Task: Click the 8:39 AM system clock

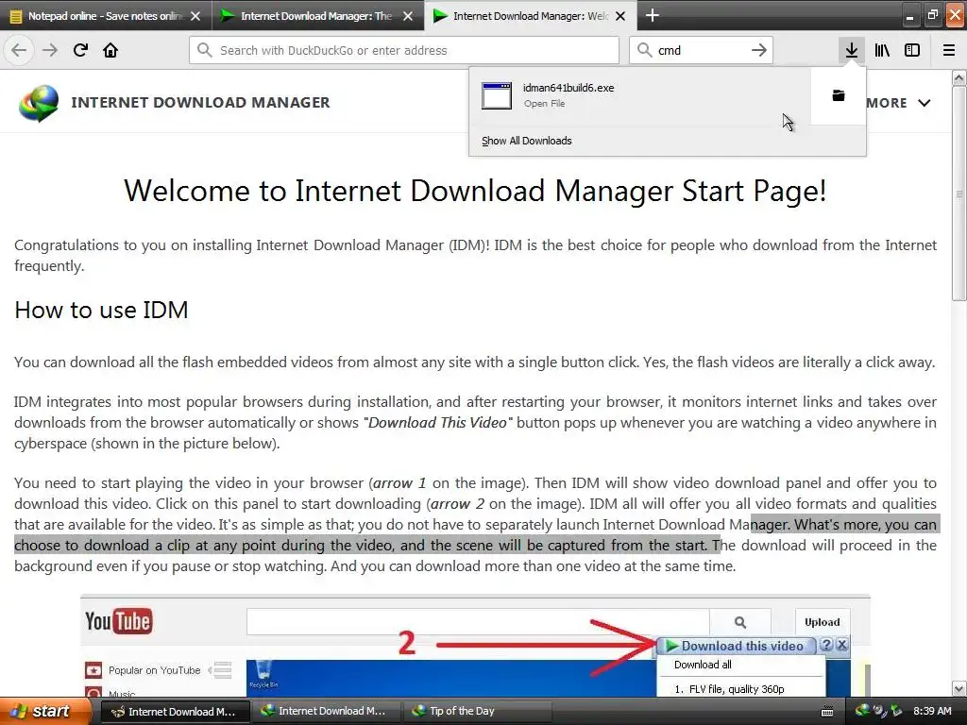Action: tap(932, 711)
